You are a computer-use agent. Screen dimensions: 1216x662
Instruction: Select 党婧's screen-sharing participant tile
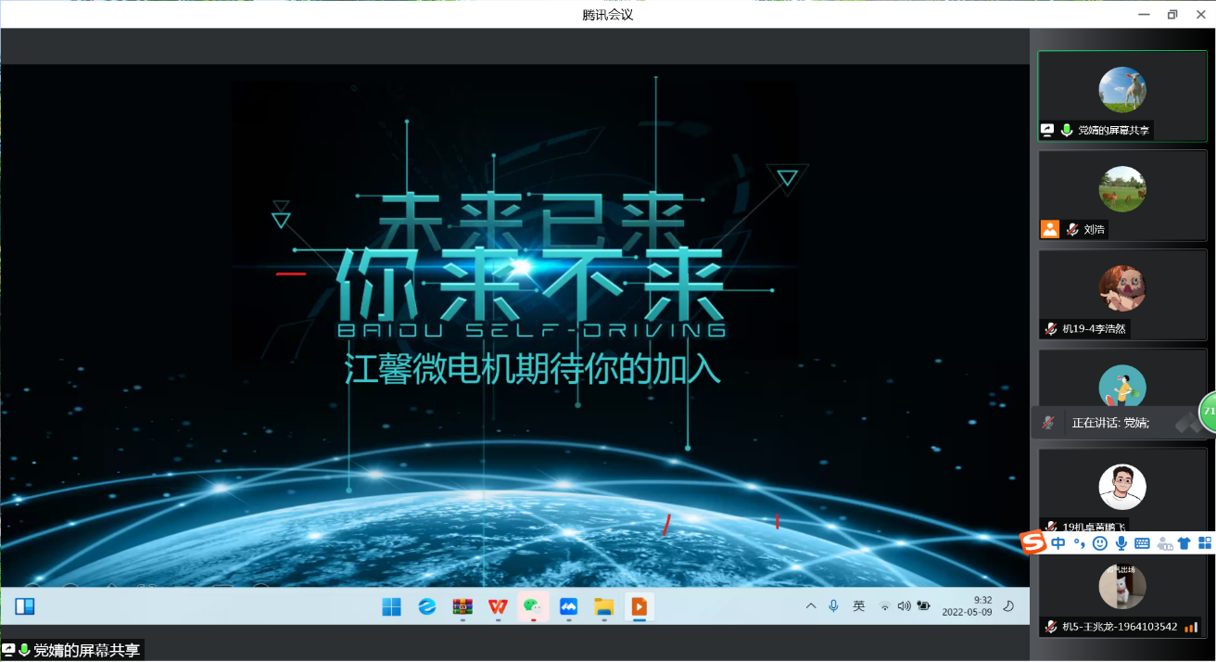pos(1121,95)
